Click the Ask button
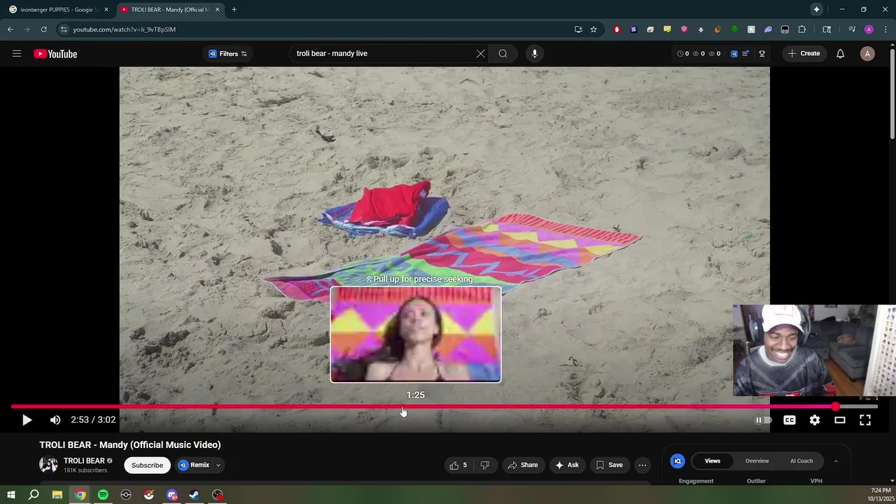The width and height of the screenshot is (896, 504). (x=567, y=465)
